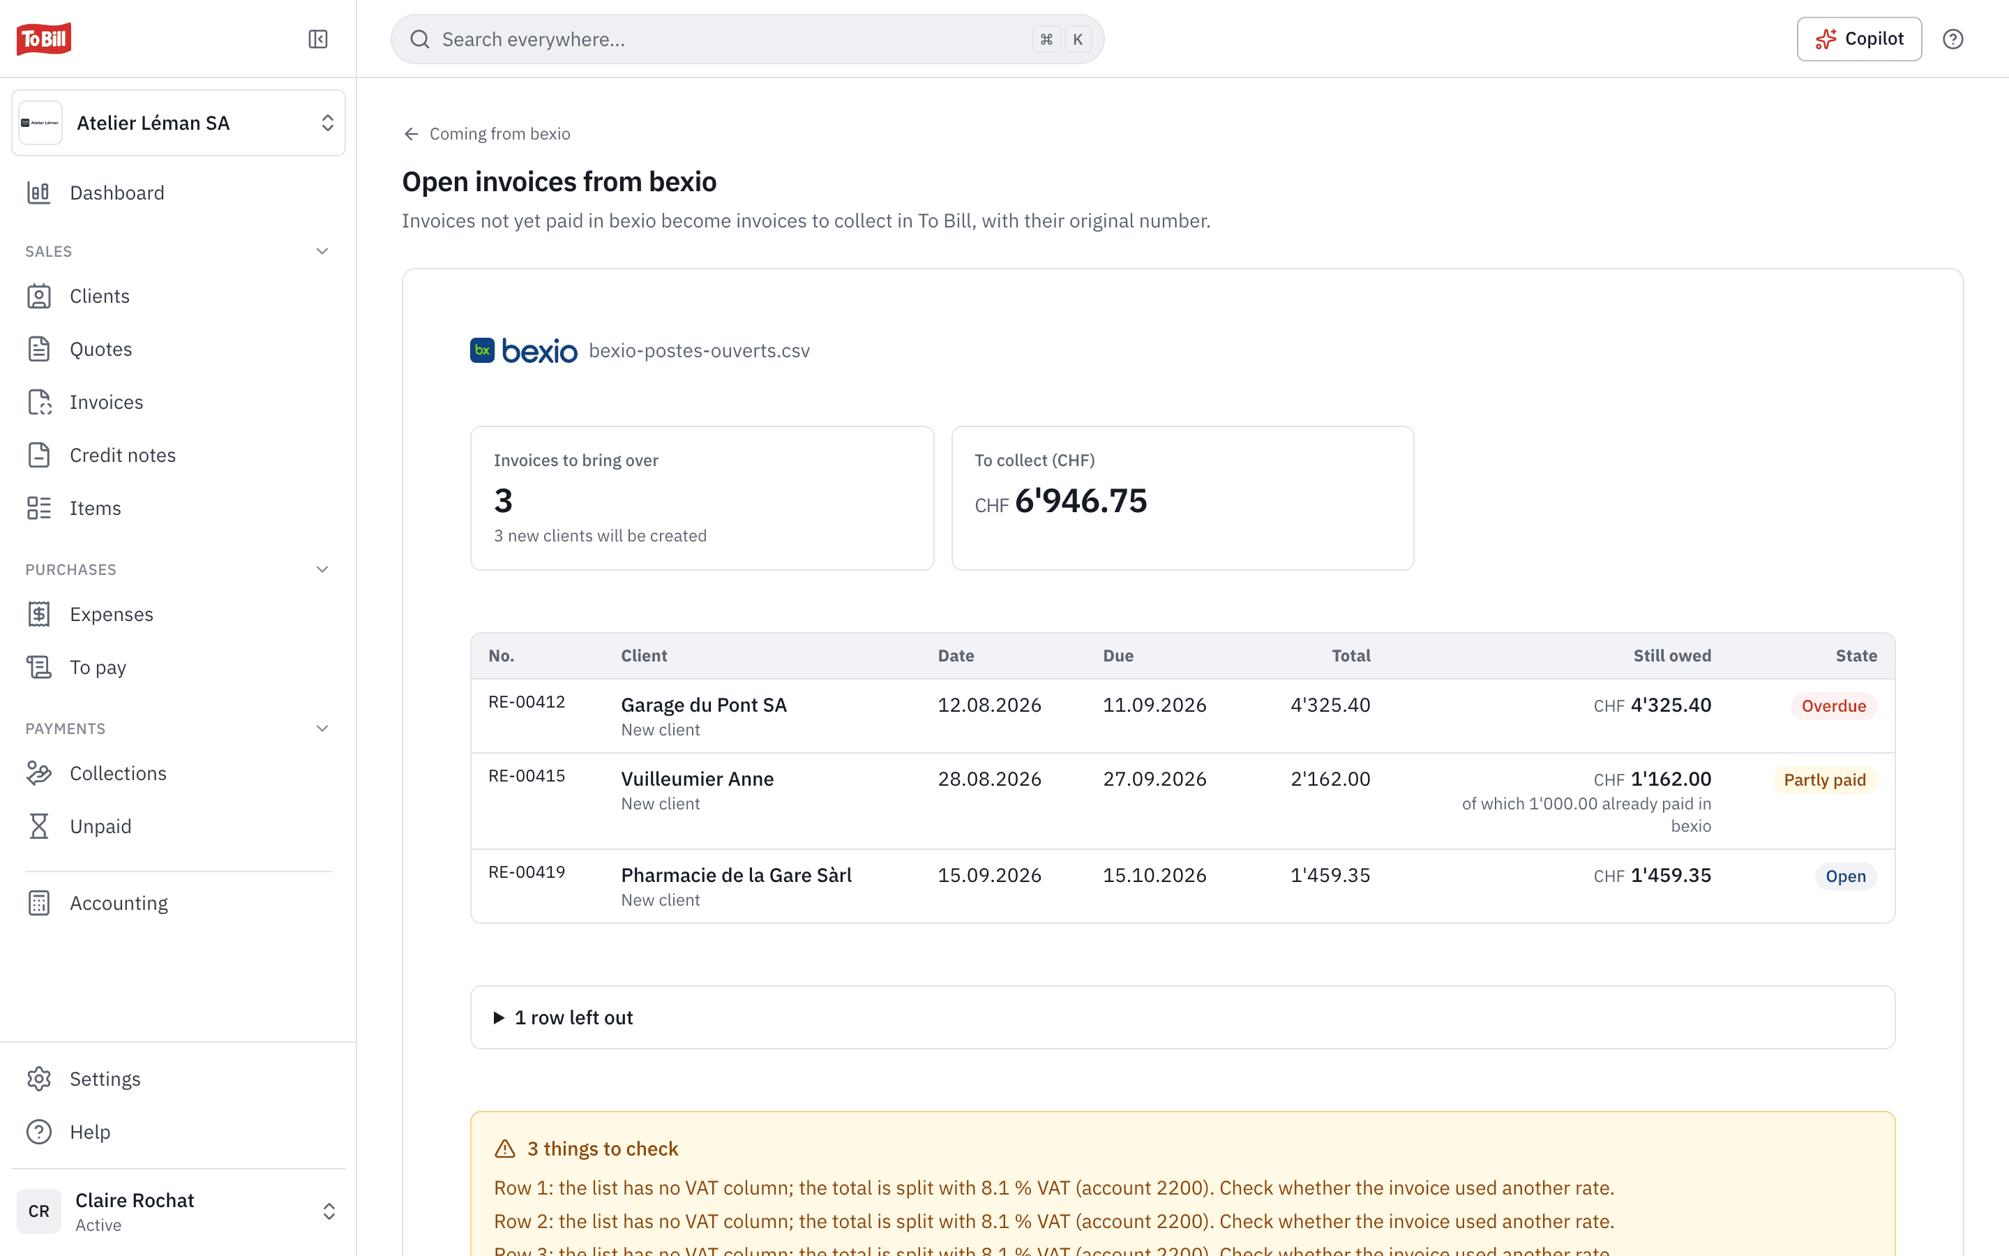The width and height of the screenshot is (2009, 1256).
Task: Expand the "1 row left out" disclosure
Action: [1182, 1017]
